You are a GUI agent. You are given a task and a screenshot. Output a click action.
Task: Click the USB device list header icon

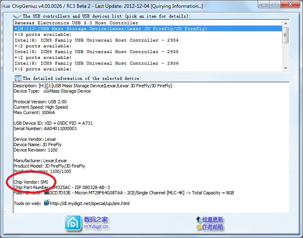(x=17, y=16)
